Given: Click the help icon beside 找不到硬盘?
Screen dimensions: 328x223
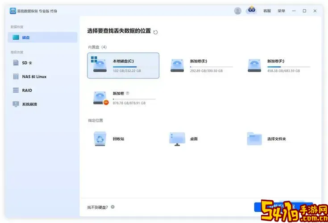Looking at the screenshot, I should [x=112, y=207].
